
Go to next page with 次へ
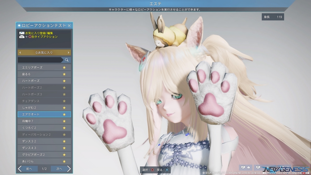click(x=61, y=169)
